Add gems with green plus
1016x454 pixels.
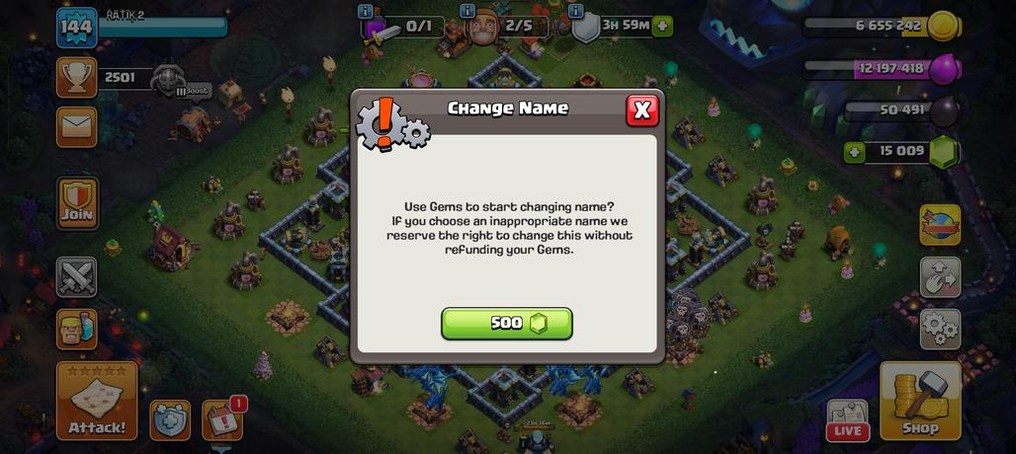[855, 152]
